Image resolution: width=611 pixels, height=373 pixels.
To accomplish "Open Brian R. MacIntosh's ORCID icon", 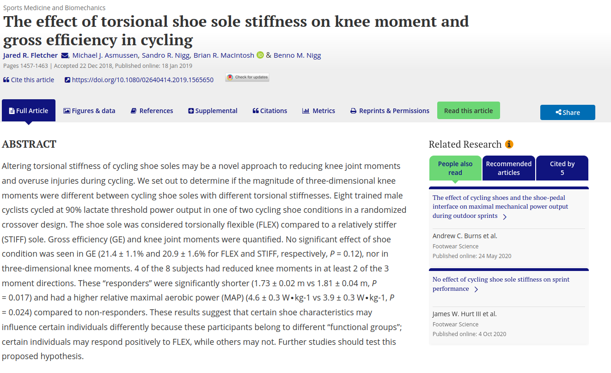I will point(260,55).
